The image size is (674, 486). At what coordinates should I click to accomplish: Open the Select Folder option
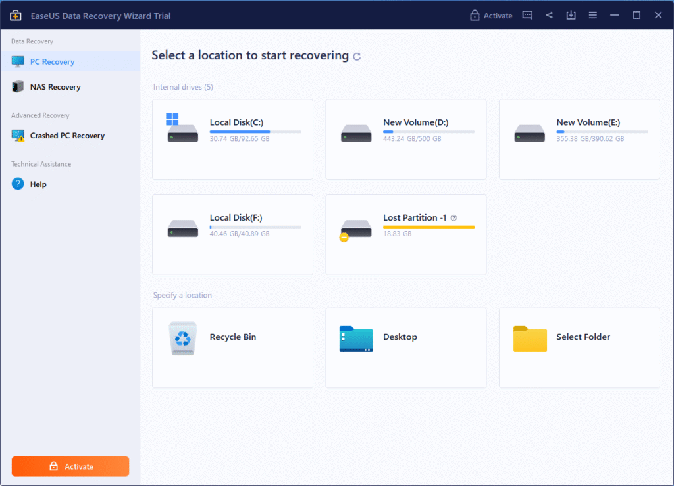579,348
